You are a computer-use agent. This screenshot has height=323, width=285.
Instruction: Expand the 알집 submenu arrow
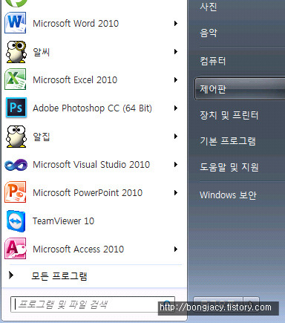pyautogui.click(x=176, y=137)
